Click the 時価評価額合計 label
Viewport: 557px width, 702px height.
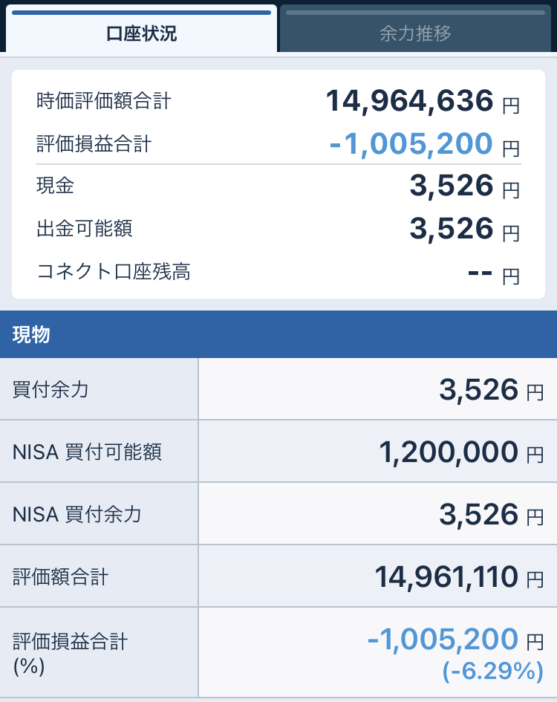(104, 101)
